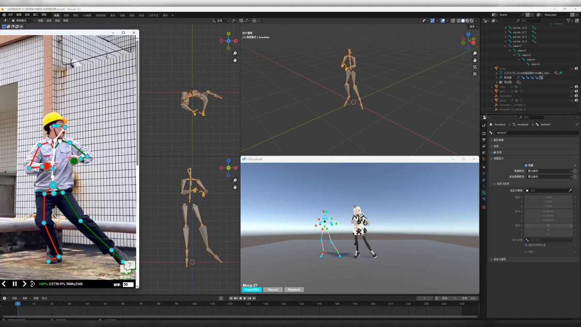Viewport: 581px width, 327px height.
Task: Toggle the 隐藏 (Hide) checkbox in viewport display
Action: click(526, 165)
